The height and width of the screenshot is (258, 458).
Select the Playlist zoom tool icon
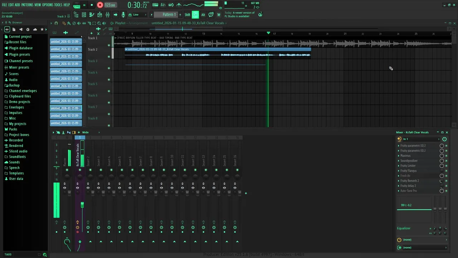point(99,23)
